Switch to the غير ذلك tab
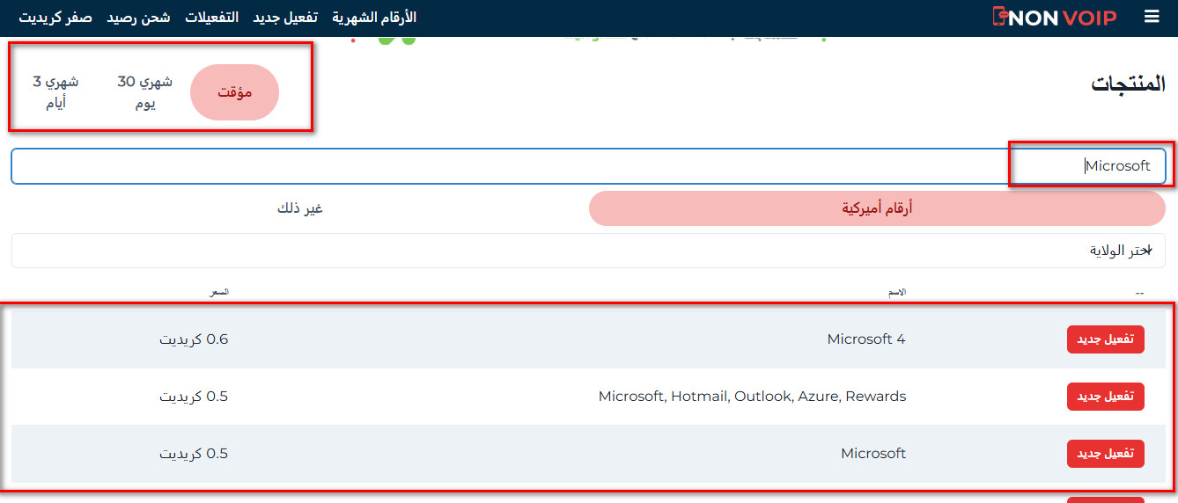This screenshot has height=503, width=1178. [x=300, y=208]
